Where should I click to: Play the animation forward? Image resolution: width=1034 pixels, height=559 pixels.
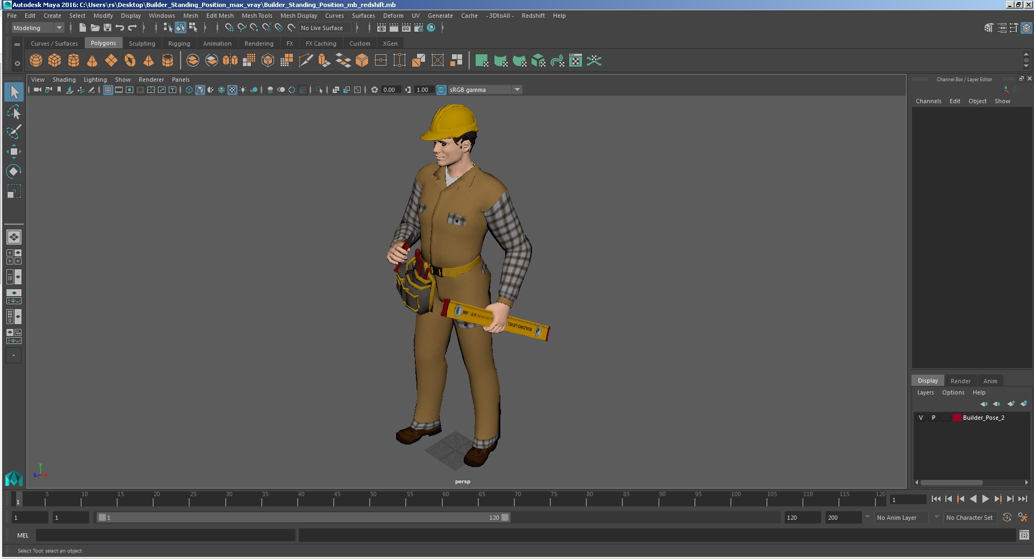(x=986, y=499)
